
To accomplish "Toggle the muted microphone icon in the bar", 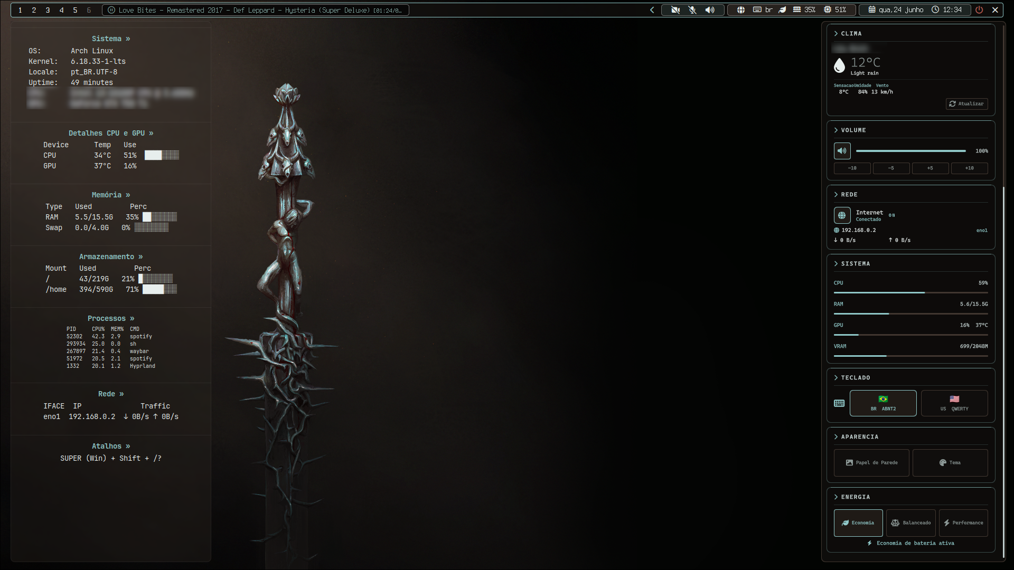I will [x=692, y=10].
